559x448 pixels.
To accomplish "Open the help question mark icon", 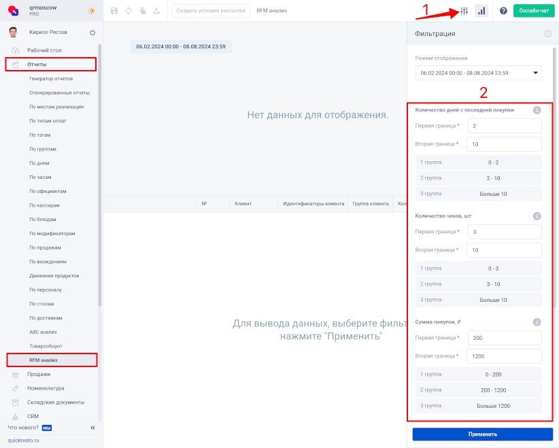I will (503, 11).
